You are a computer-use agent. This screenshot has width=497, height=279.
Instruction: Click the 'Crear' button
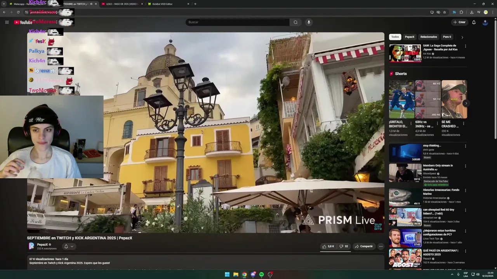pos(459,22)
